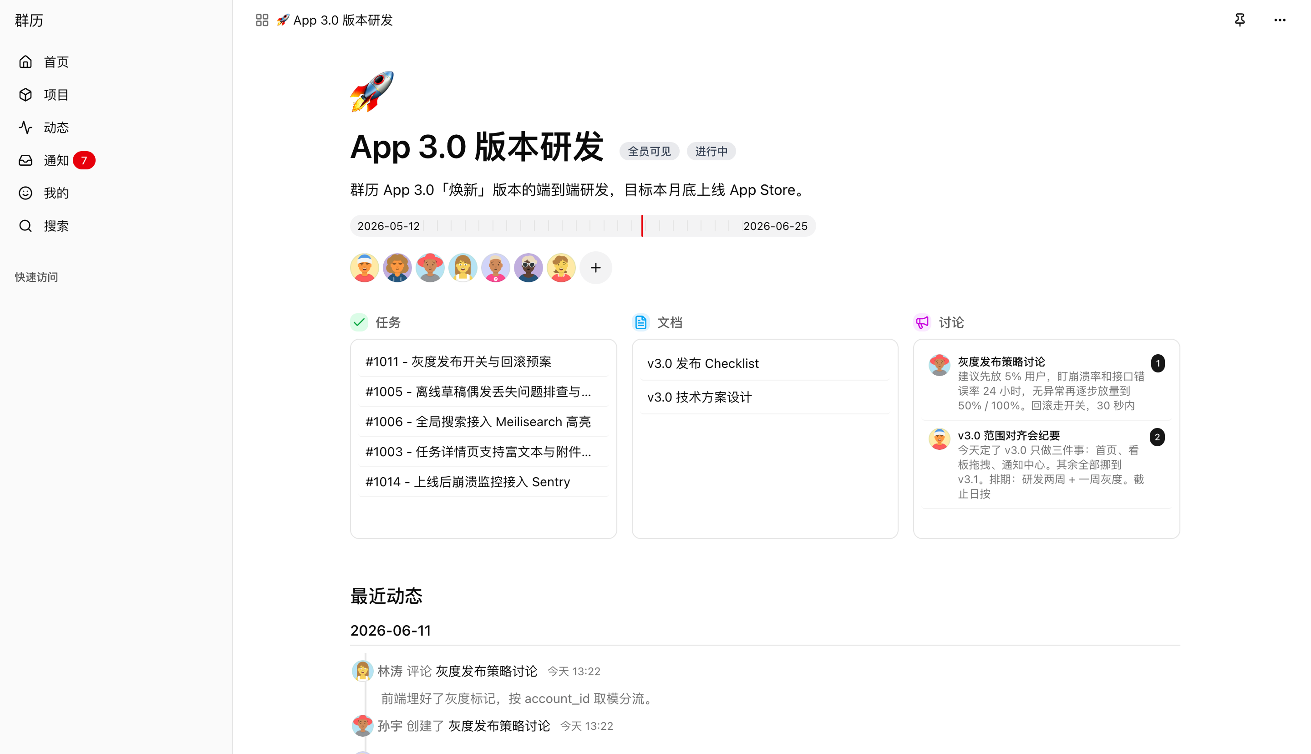Click author avatar on 灰度发布策略讨论 card

tap(939, 365)
